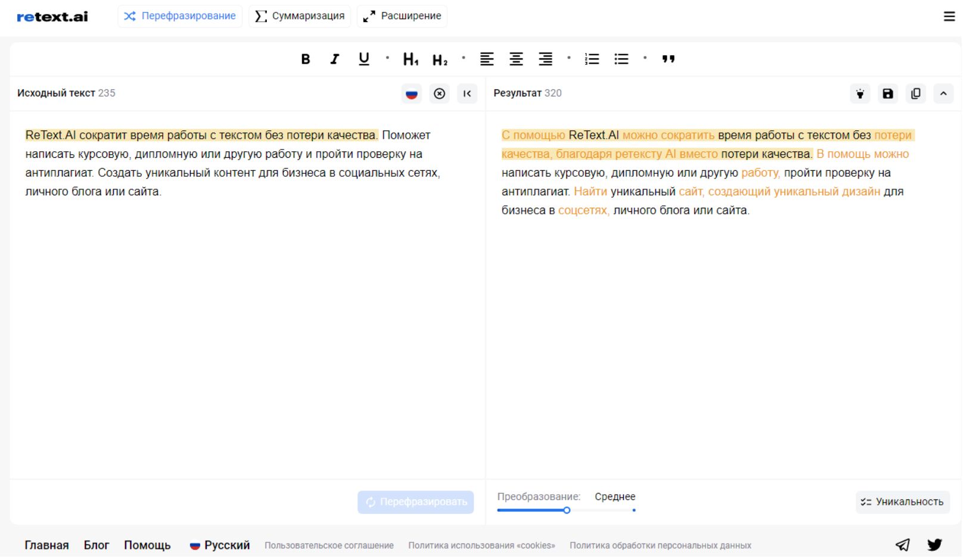Click into the source text editor
The height and width of the screenshot is (559, 970).
coord(247,295)
